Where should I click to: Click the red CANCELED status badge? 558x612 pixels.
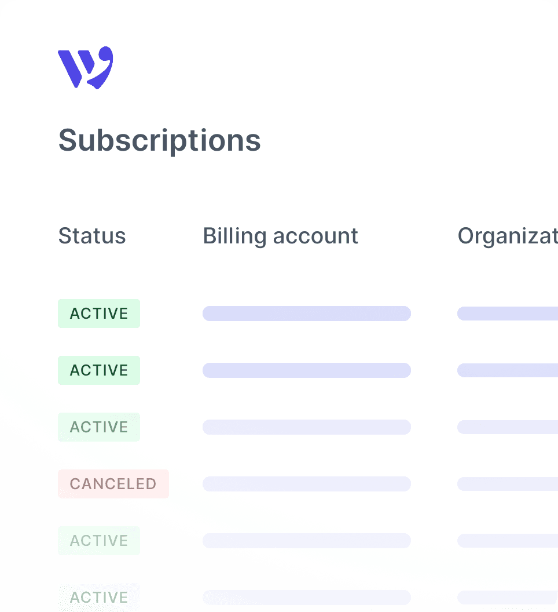(113, 484)
